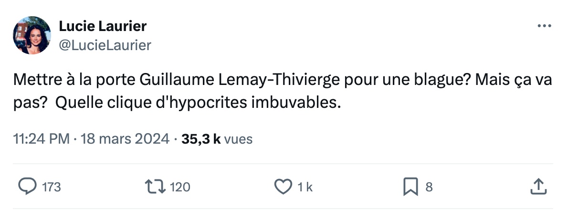Open the three-dot more options menu

coord(544,26)
